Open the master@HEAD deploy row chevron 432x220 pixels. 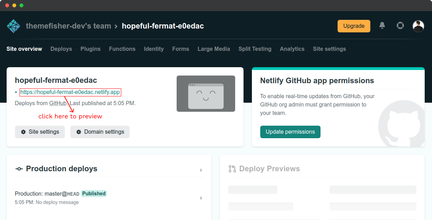[x=201, y=198]
